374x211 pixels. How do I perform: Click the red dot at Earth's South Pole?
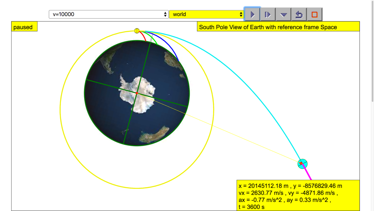pyautogui.click(x=137, y=93)
